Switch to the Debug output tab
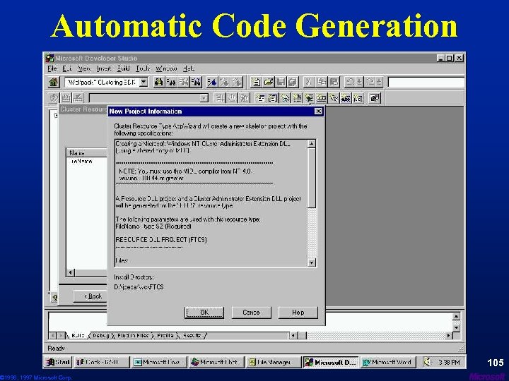Image resolution: width=509 pixels, height=381 pixels. click(x=100, y=336)
